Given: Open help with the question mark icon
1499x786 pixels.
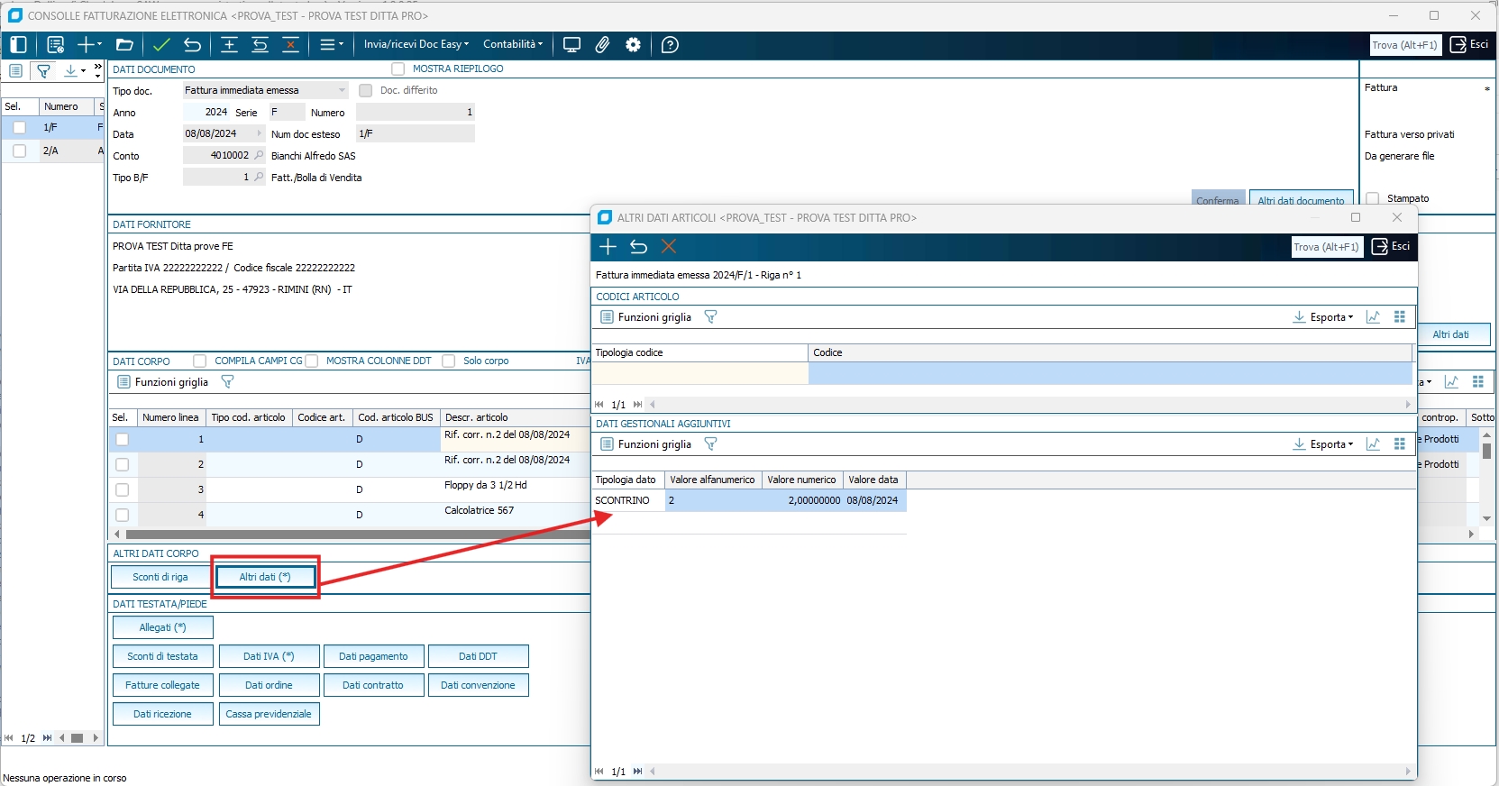Looking at the screenshot, I should coord(670,45).
